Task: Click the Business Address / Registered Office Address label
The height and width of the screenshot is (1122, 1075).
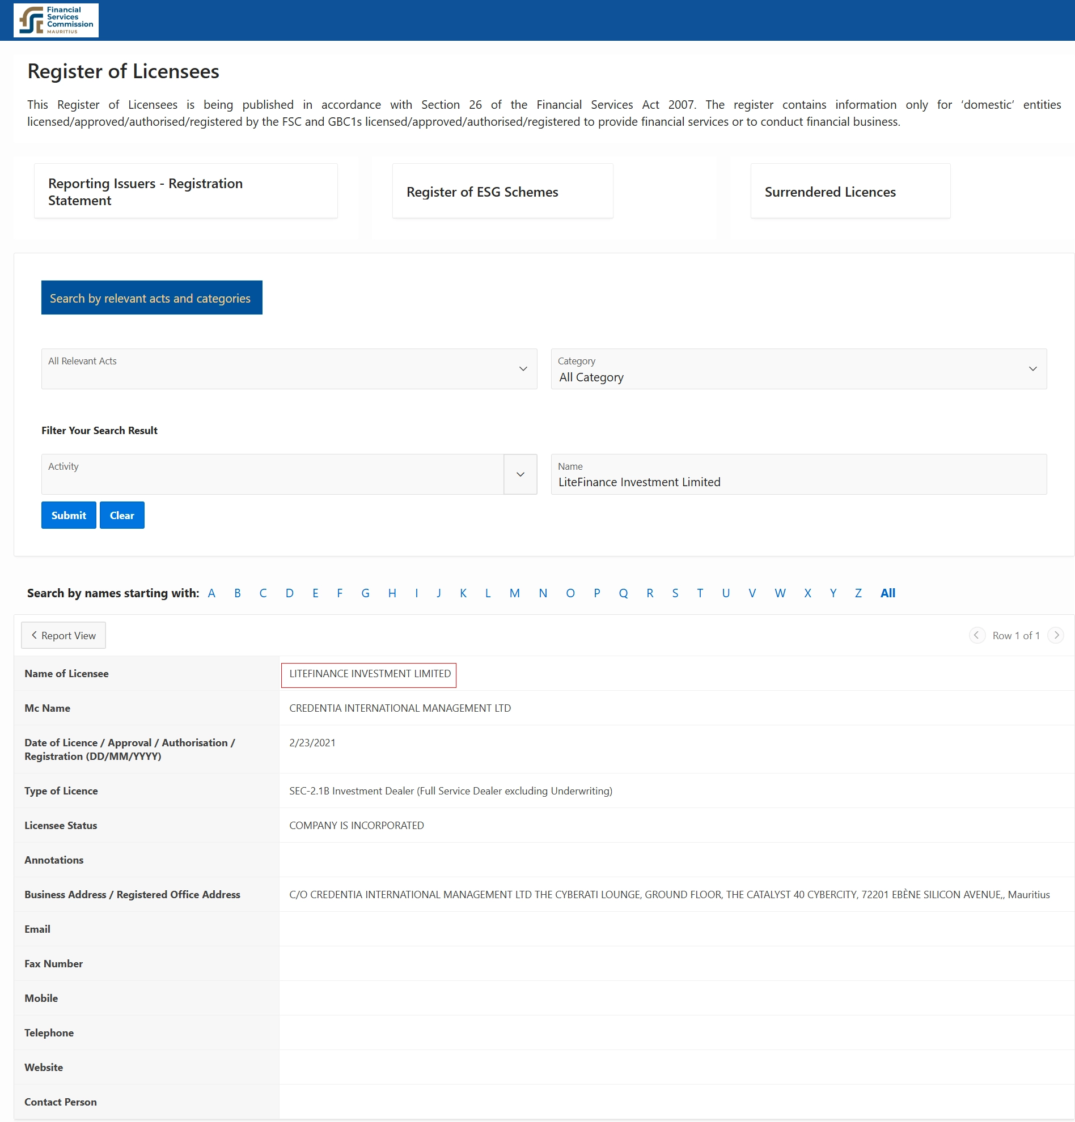Action: coord(132,894)
